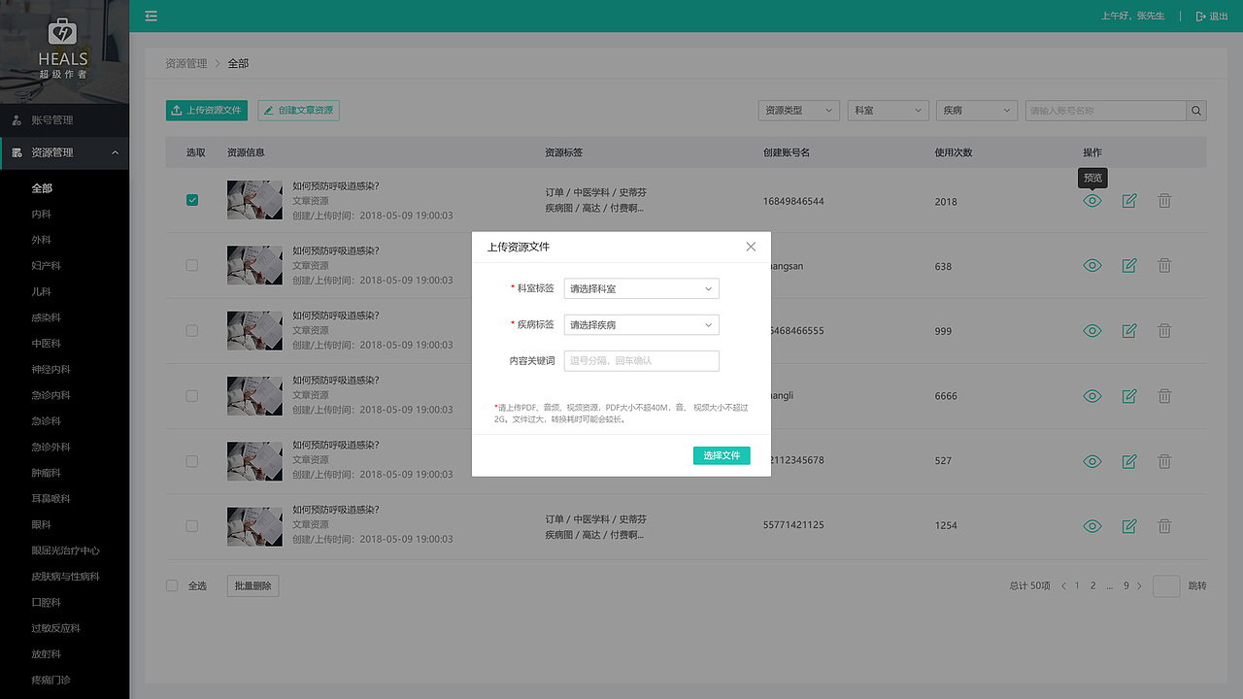1243x699 pixels.
Task: Delete the resource used 2018 times
Action: (x=1164, y=201)
